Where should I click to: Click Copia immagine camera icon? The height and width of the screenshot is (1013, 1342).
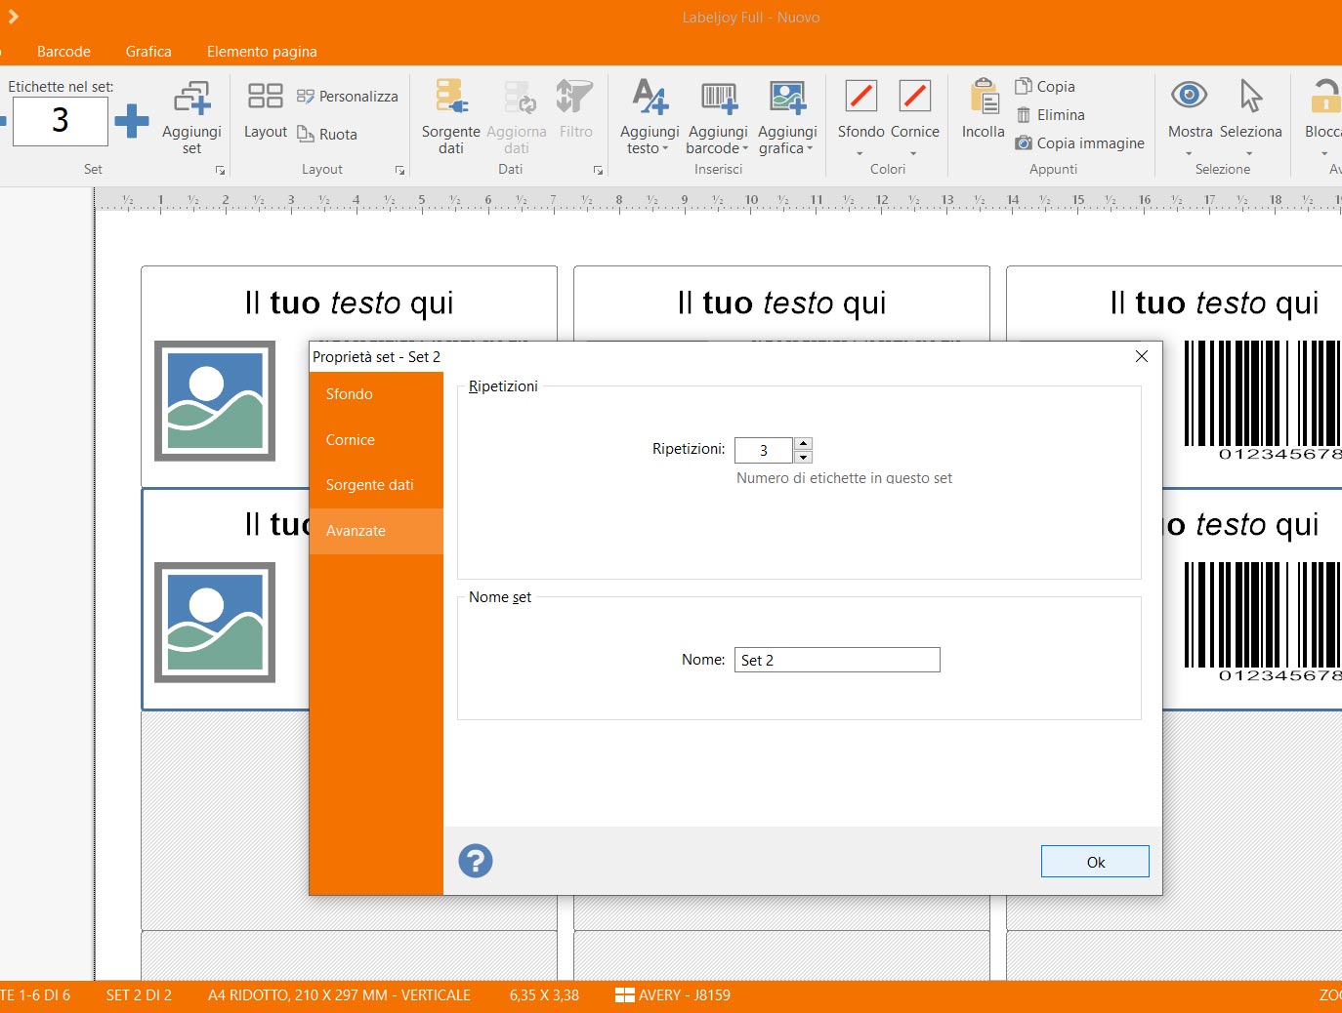click(x=1024, y=143)
